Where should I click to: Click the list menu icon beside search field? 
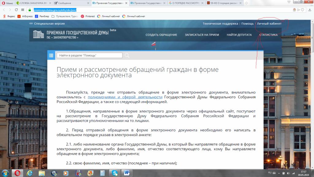(x=51, y=55)
